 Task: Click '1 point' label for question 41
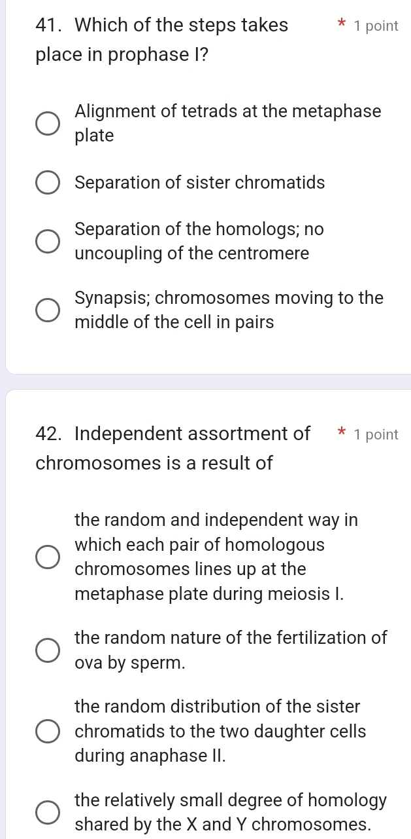(376, 26)
